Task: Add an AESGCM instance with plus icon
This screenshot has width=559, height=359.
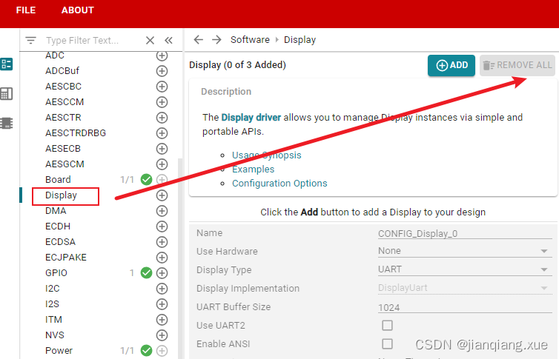Action: click(162, 164)
